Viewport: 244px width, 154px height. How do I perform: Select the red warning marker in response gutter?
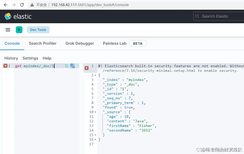(86, 68)
